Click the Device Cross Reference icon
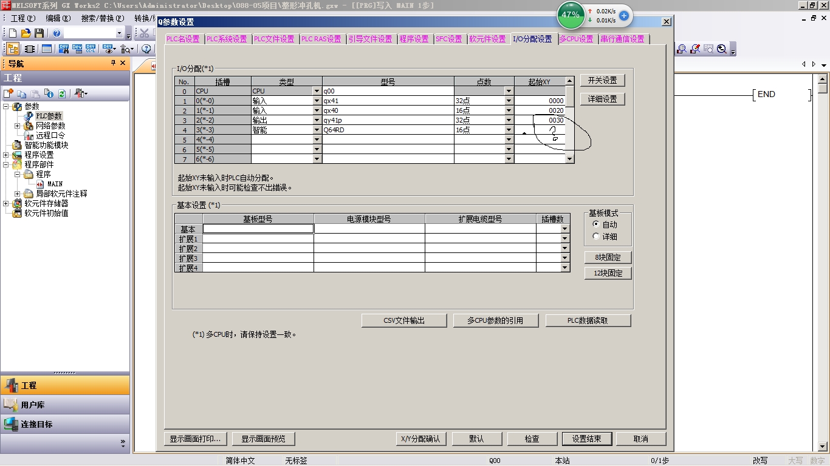 click(x=64, y=49)
